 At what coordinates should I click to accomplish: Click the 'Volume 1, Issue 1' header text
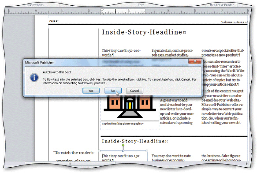[x=234, y=22]
